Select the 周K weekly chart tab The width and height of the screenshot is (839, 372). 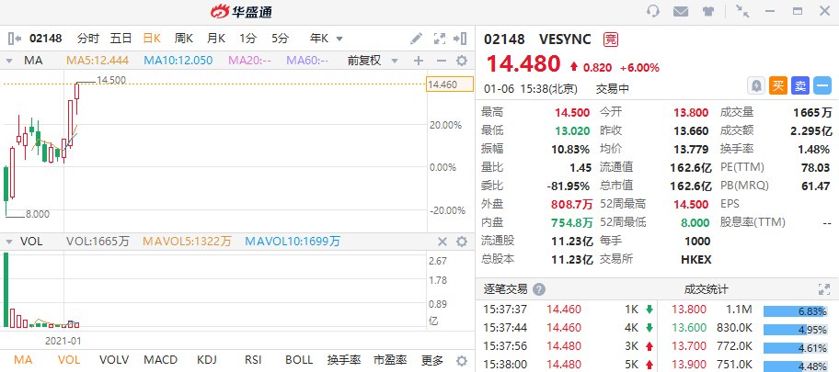(184, 39)
